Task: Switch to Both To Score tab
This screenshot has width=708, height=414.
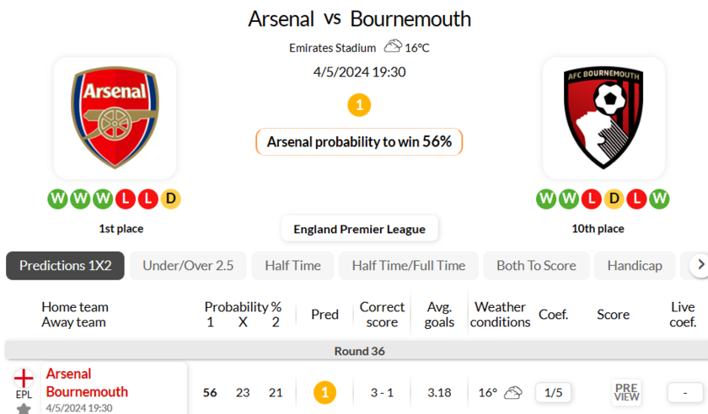Action: (x=536, y=266)
